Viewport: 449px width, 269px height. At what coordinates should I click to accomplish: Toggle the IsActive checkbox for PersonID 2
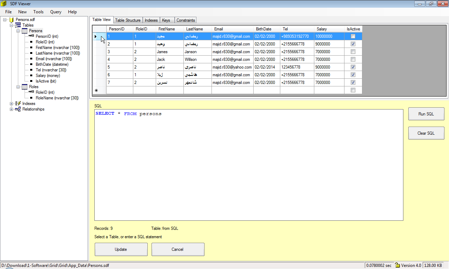coord(353,44)
